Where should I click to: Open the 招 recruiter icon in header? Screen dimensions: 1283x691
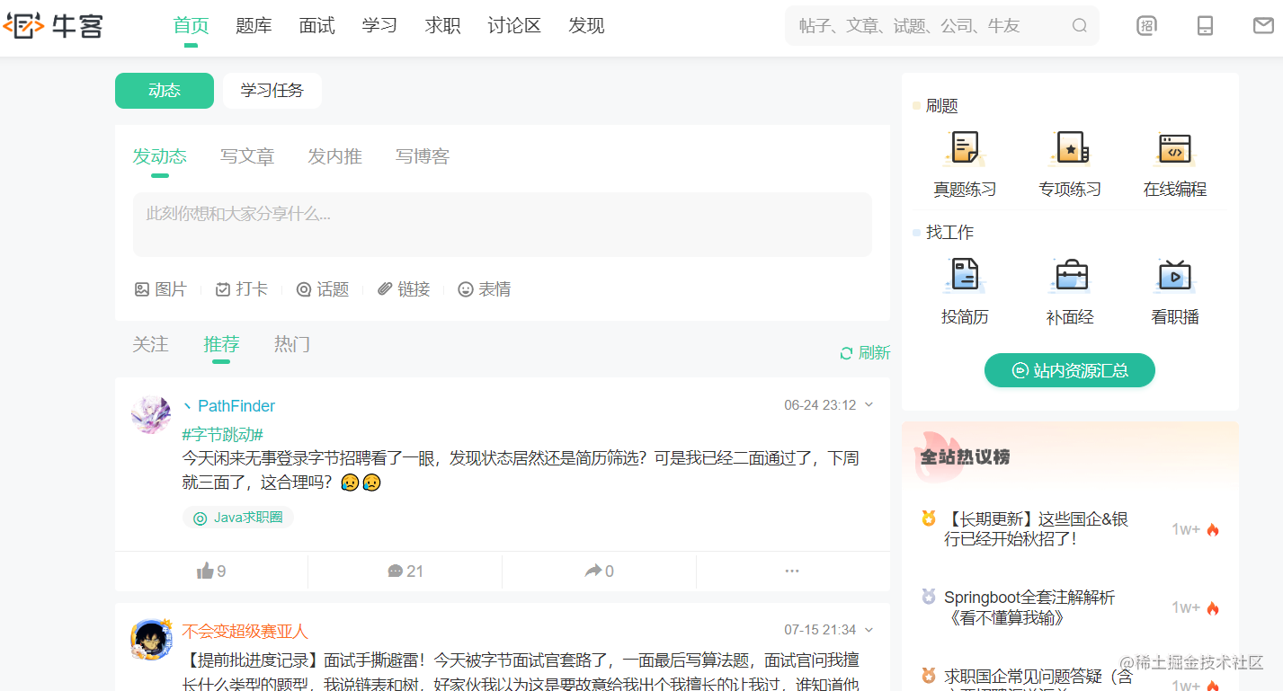(1146, 26)
